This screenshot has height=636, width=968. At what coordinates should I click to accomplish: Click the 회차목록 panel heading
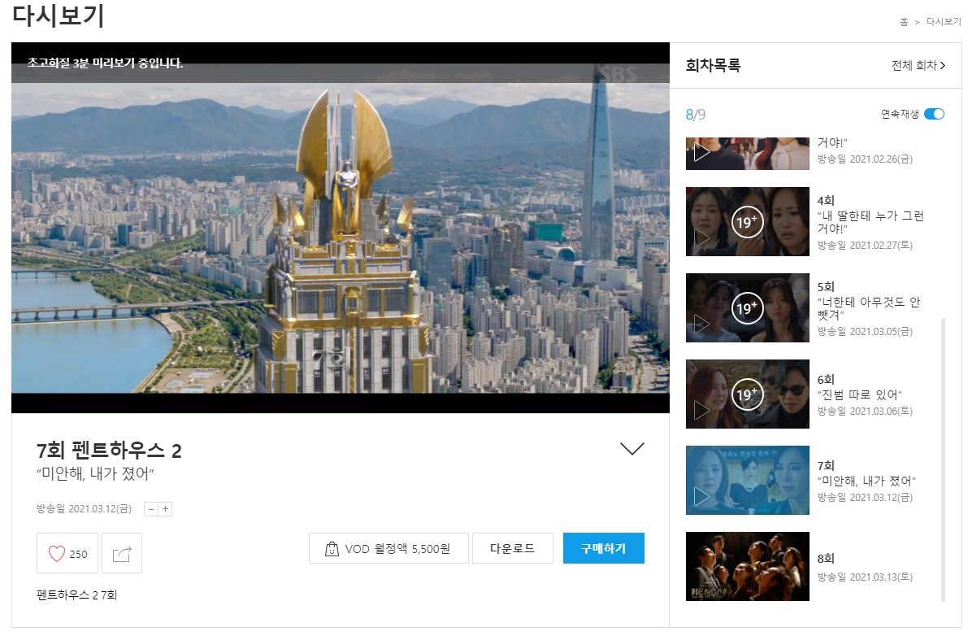coord(713,65)
